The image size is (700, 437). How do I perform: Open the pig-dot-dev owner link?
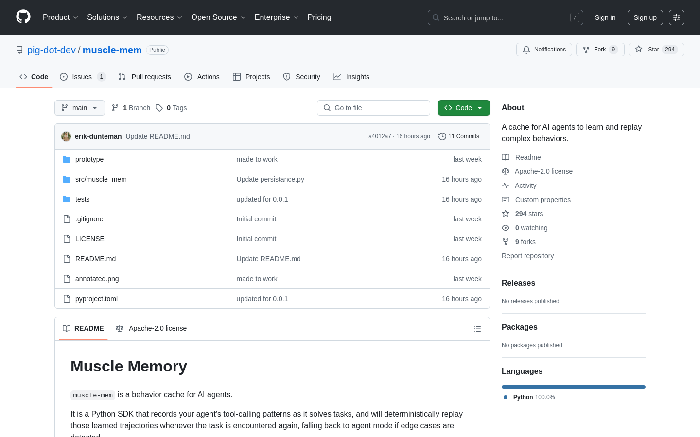52,50
